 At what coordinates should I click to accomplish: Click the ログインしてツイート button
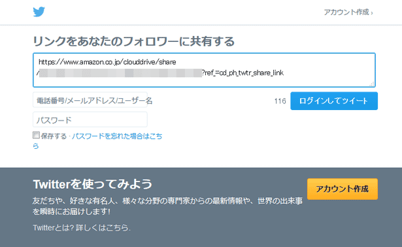click(x=334, y=101)
